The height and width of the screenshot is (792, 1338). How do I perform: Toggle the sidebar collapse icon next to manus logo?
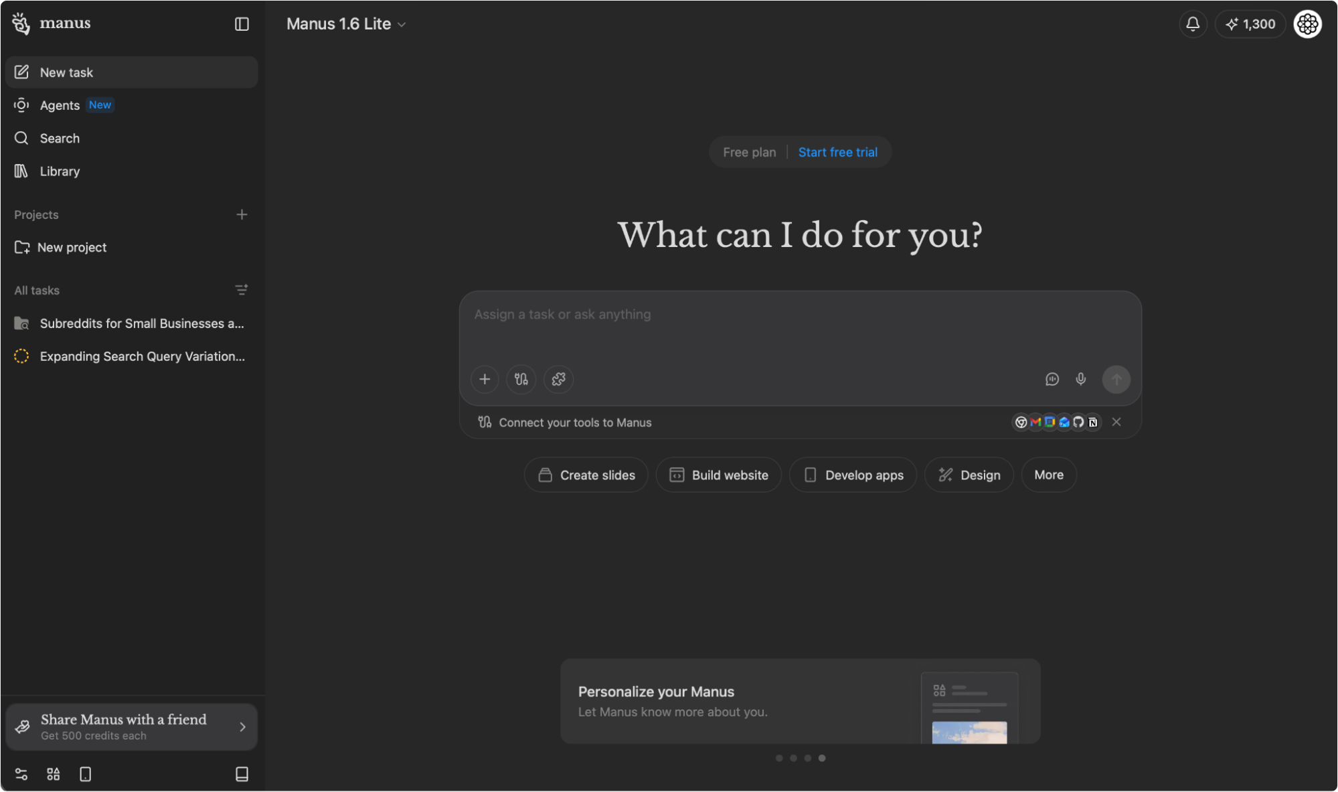[242, 23]
